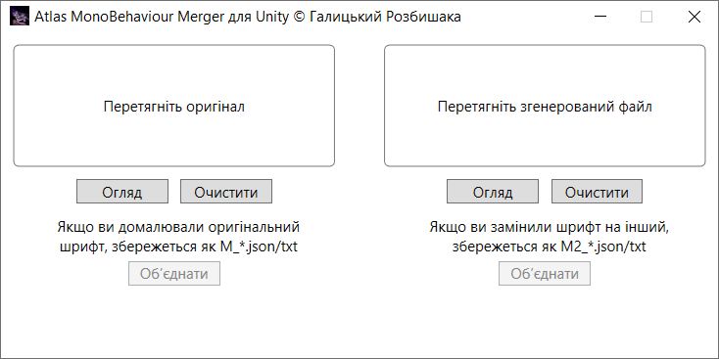Clear the original file with left Очистити

point(226,192)
